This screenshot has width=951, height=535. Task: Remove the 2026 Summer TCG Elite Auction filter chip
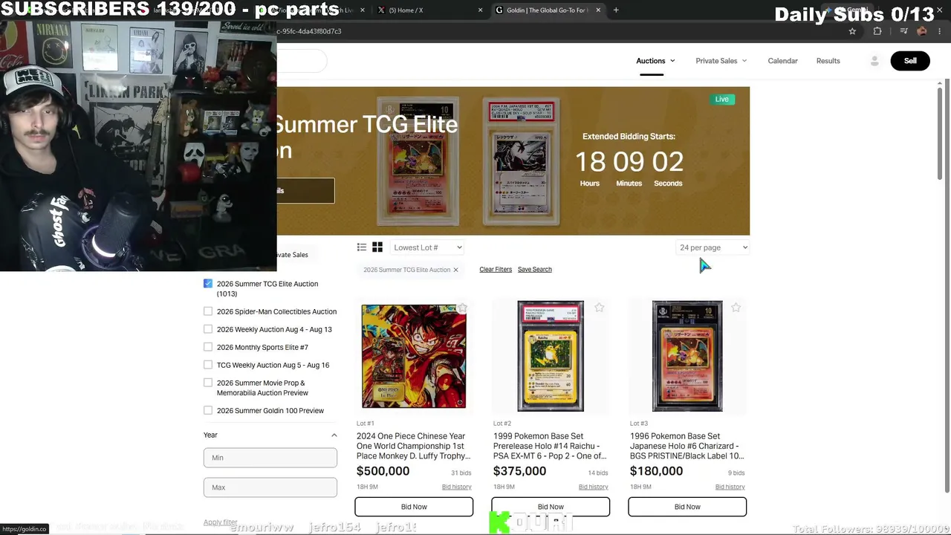455,270
